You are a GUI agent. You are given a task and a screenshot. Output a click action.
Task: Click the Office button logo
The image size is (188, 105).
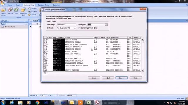point(3,2)
